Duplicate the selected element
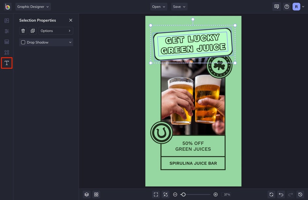 tap(33, 31)
